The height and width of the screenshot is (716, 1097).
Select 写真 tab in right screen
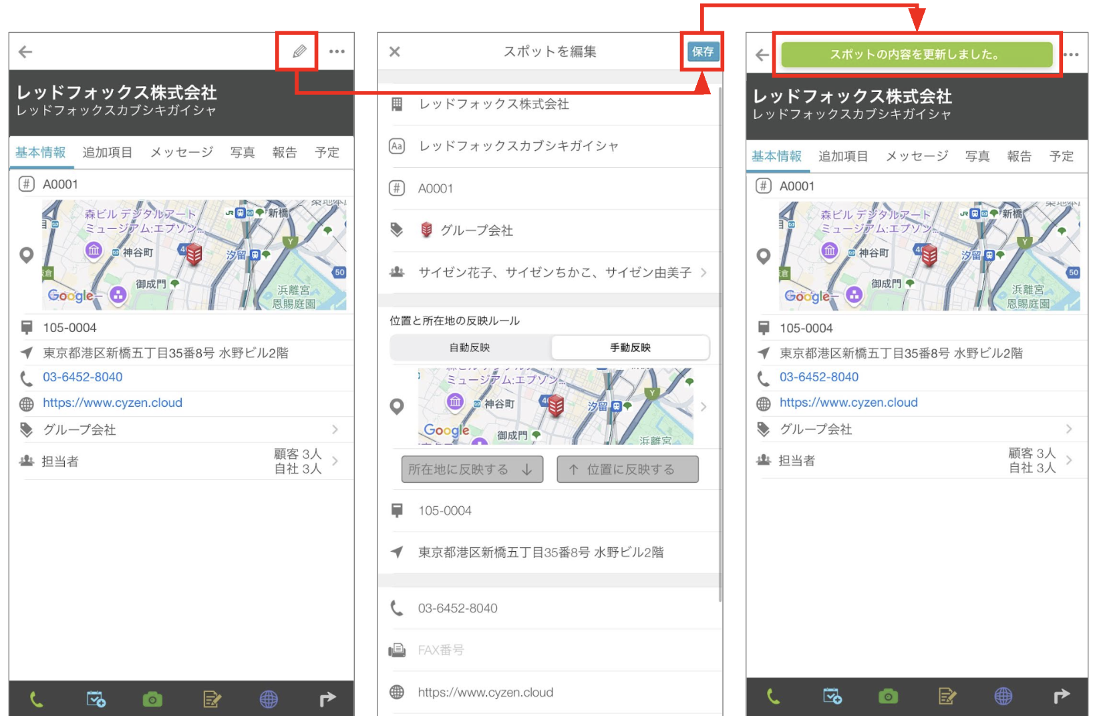tap(977, 156)
